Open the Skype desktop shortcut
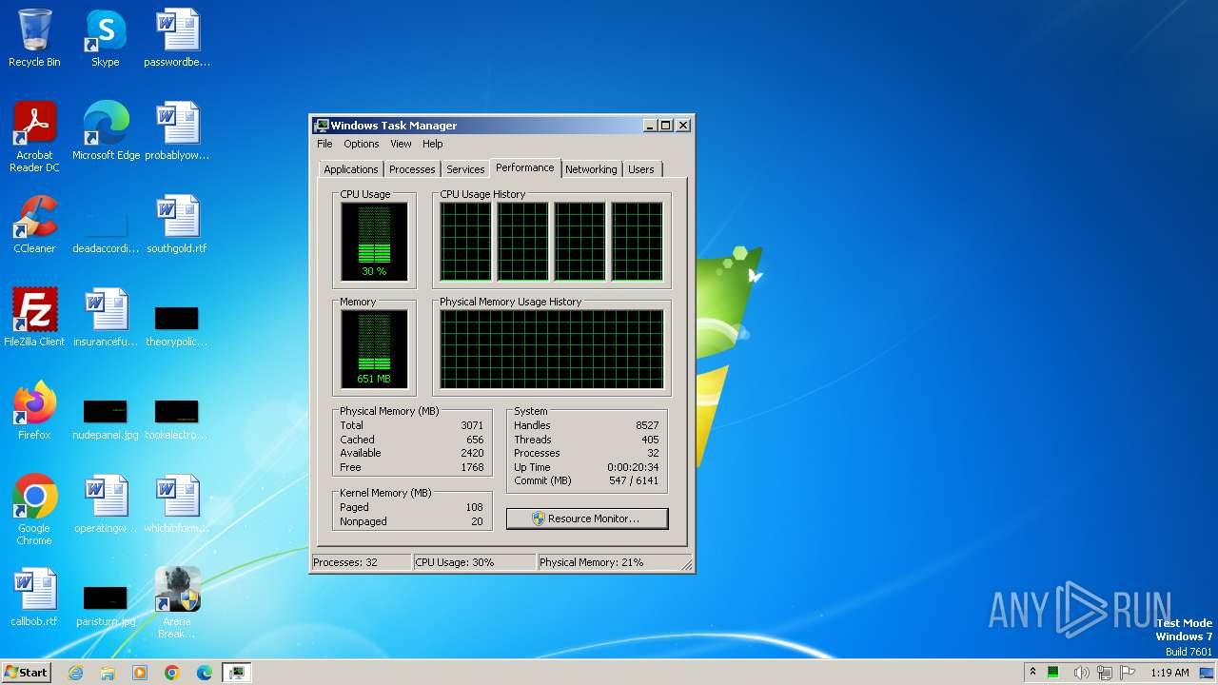 (x=106, y=38)
